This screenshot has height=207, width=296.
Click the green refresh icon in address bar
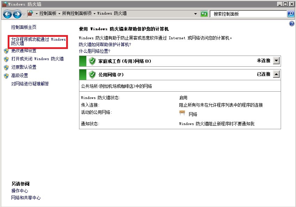(x=204, y=14)
